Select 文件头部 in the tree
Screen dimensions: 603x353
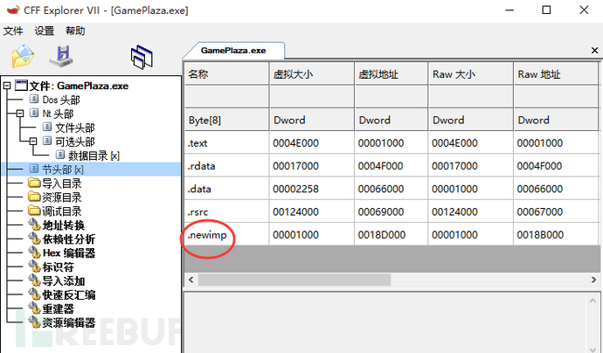(x=75, y=128)
